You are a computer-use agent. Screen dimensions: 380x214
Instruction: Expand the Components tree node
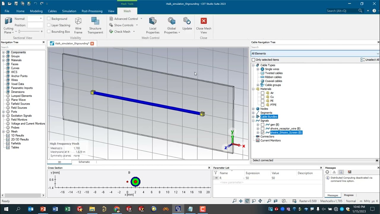3,52
